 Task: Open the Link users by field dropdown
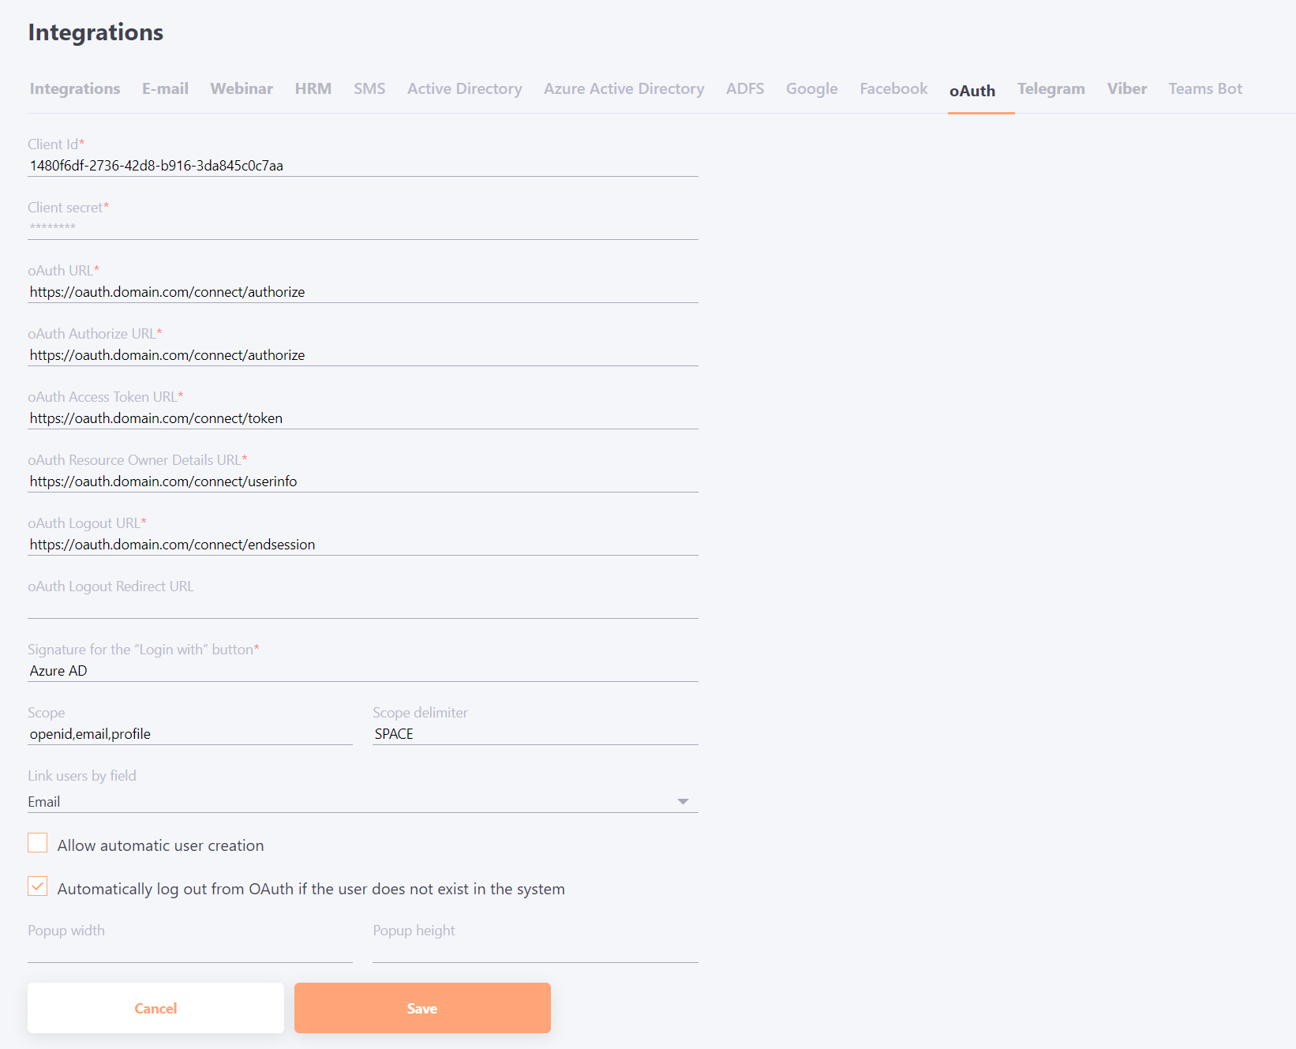point(685,800)
